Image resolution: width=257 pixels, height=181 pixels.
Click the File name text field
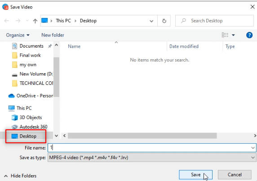[152, 148]
